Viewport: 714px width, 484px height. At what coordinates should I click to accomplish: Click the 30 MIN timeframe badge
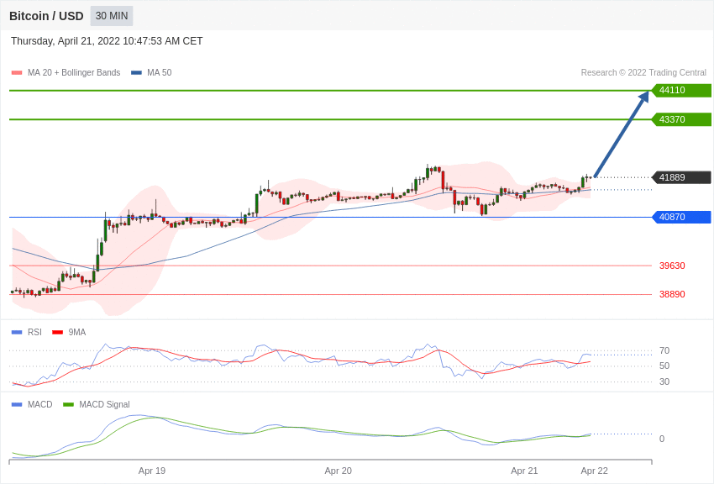(x=112, y=16)
